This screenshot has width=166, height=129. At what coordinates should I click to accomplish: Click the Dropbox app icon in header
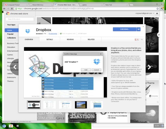28,31
